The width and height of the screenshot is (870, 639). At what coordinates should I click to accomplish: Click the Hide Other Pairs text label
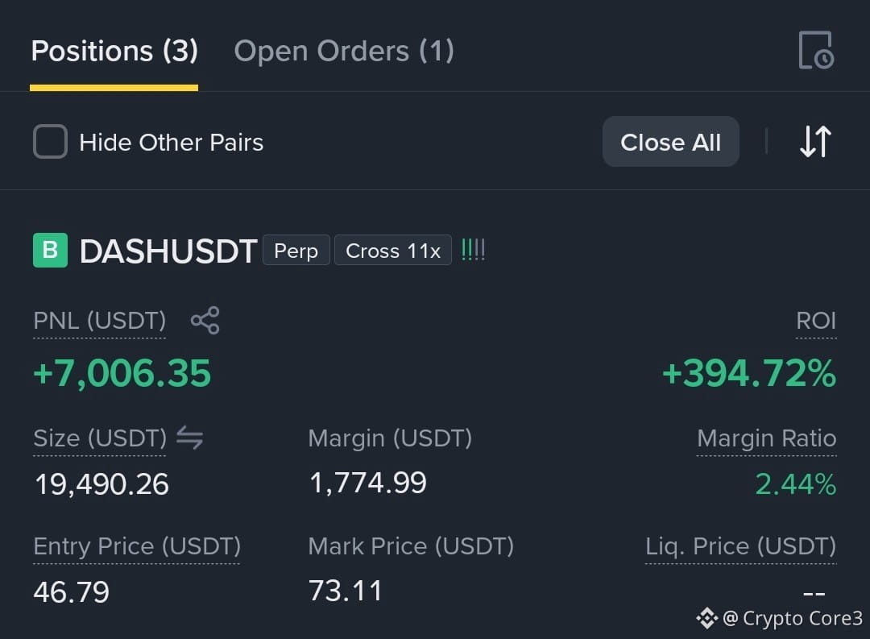[x=172, y=143]
